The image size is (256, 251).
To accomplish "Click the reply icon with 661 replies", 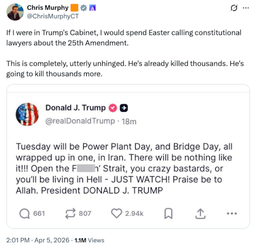I will coord(24,214).
